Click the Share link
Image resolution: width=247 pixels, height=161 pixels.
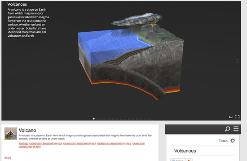click(8, 158)
